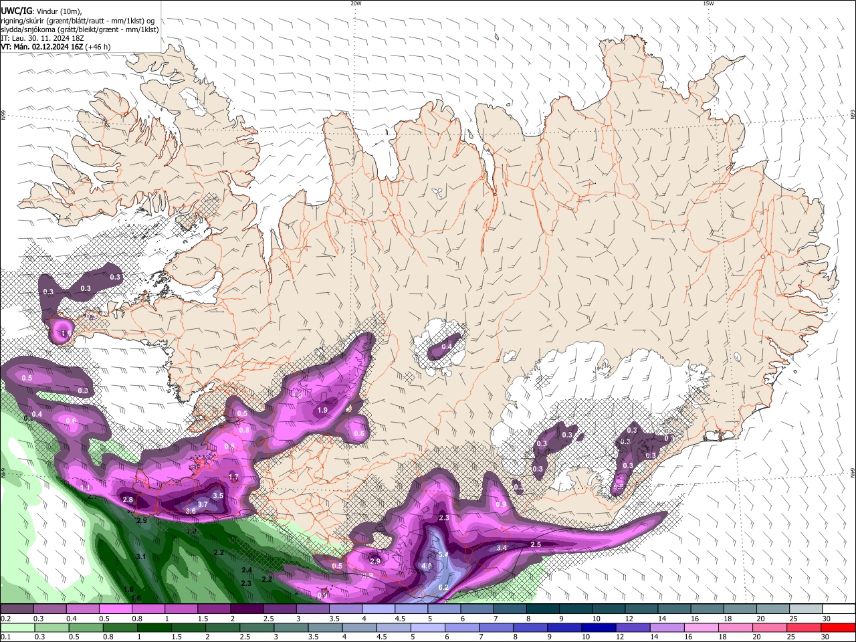Click the '15W' longitude label
This screenshot has width=856, height=642.
point(708,3)
